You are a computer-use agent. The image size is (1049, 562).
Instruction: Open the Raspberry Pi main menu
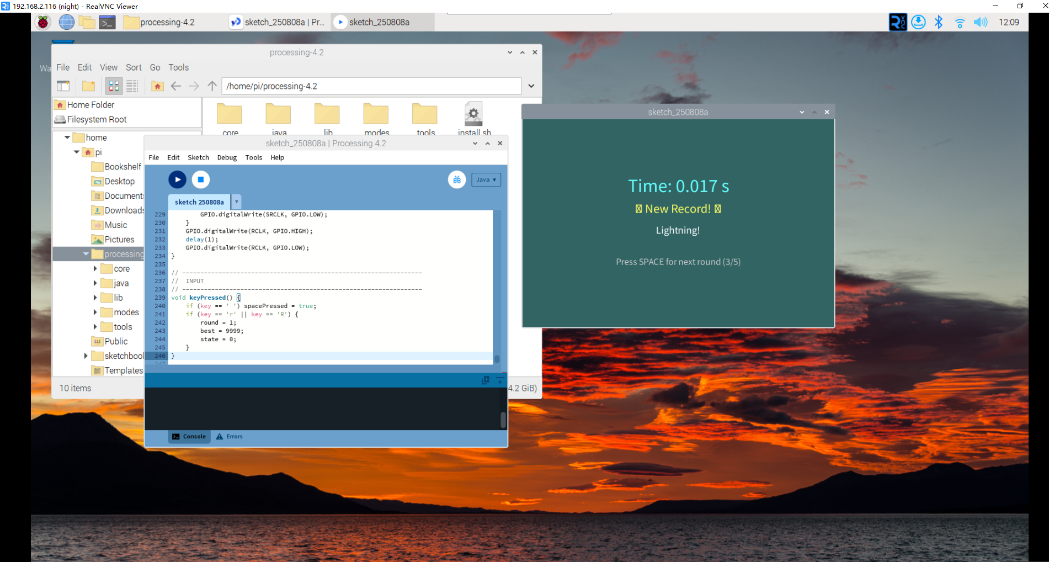point(43,22)
